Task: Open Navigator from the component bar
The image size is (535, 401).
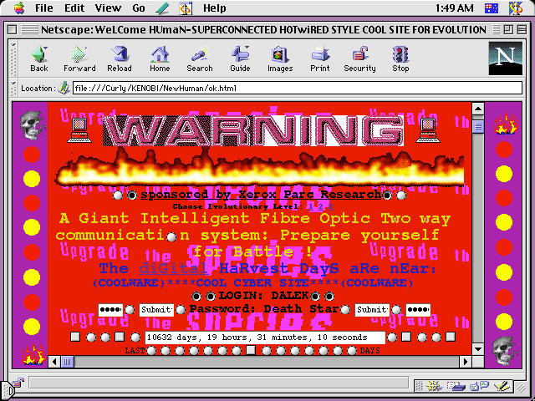Action: pyautogui.click(x=435, y=386)
